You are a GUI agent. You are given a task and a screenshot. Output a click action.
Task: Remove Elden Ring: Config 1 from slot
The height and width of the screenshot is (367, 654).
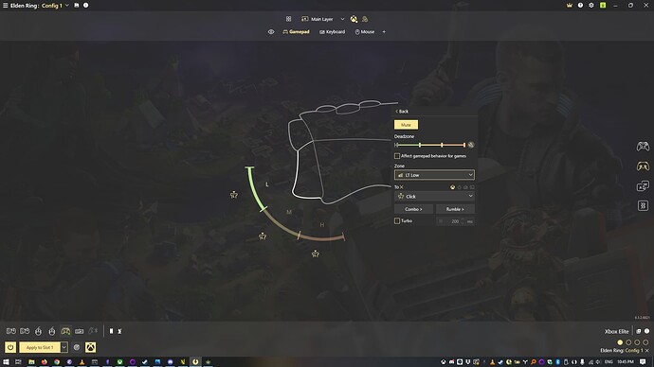647,351
